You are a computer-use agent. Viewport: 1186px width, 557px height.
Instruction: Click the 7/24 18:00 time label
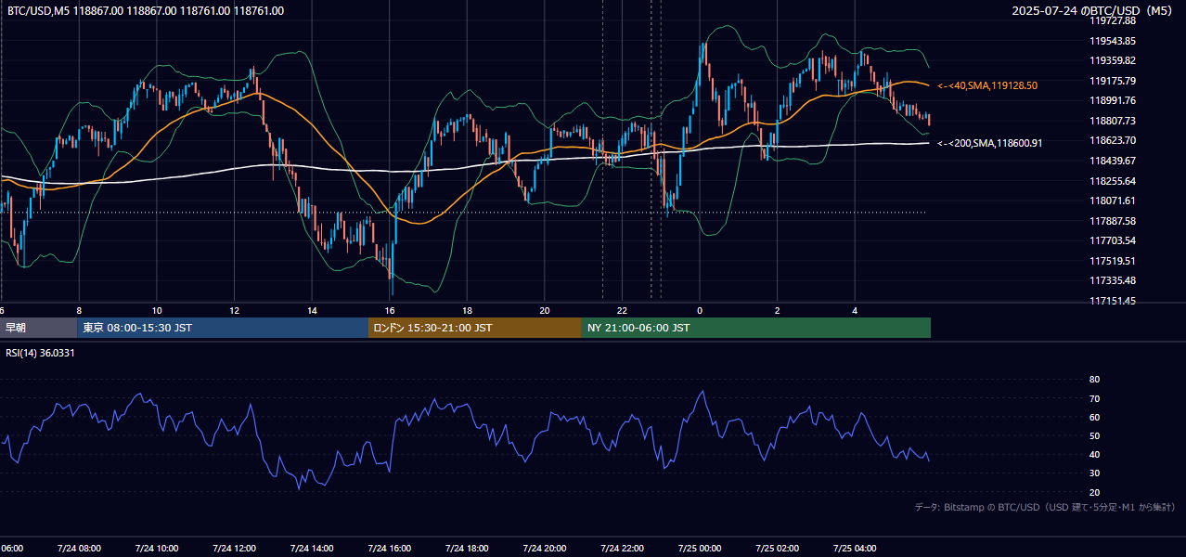pos(467,549)
